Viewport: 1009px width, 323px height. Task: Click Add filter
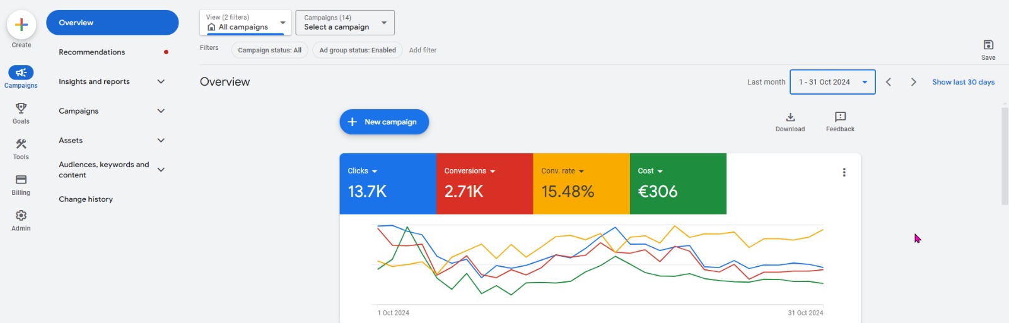tap(423, 50)
